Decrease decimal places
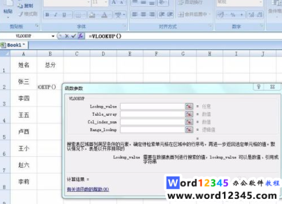This screenshot has width=282, height=204. click(259, 15)
